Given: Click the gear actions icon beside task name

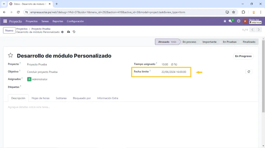Looking at the screenshot, I should 62,32.
